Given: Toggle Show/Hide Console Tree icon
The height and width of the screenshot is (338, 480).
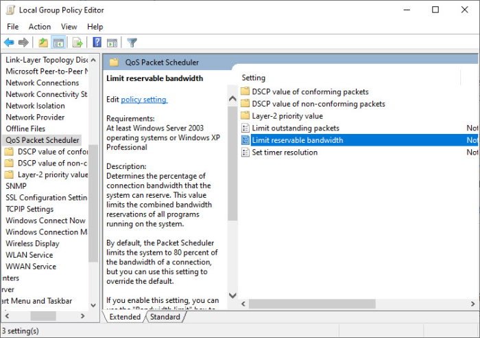Looking at the screenshot, I should pos(58,43).
